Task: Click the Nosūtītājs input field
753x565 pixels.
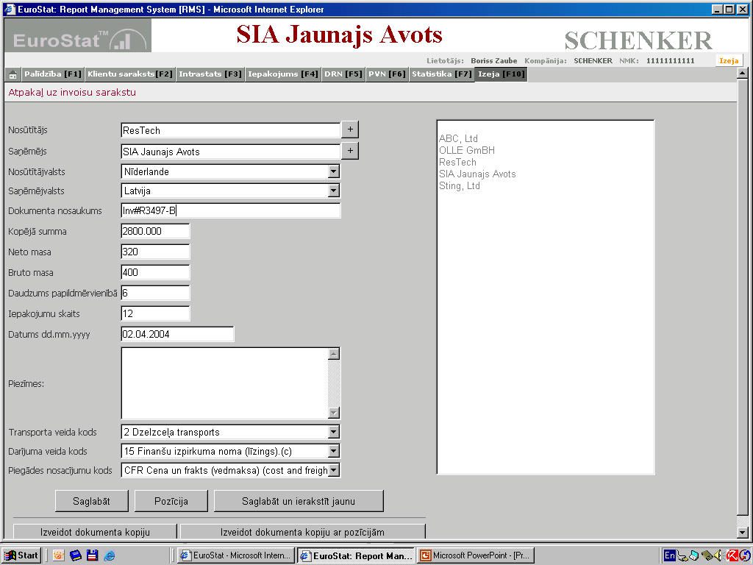Action: point(230,130)
